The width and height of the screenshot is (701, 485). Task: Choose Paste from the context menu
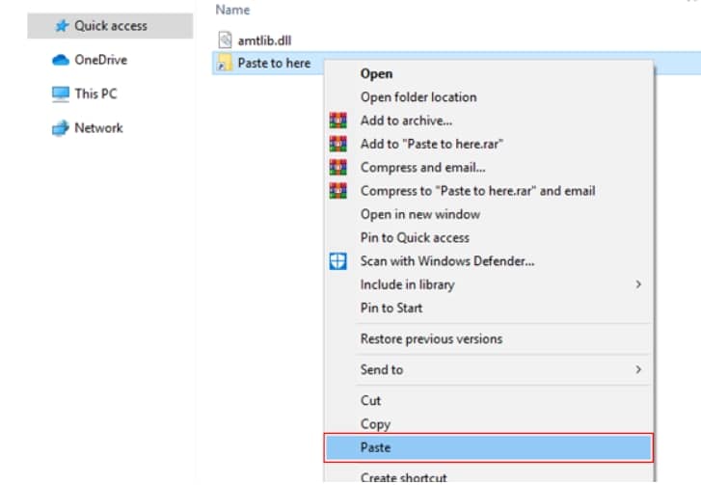tap(375, 447)
